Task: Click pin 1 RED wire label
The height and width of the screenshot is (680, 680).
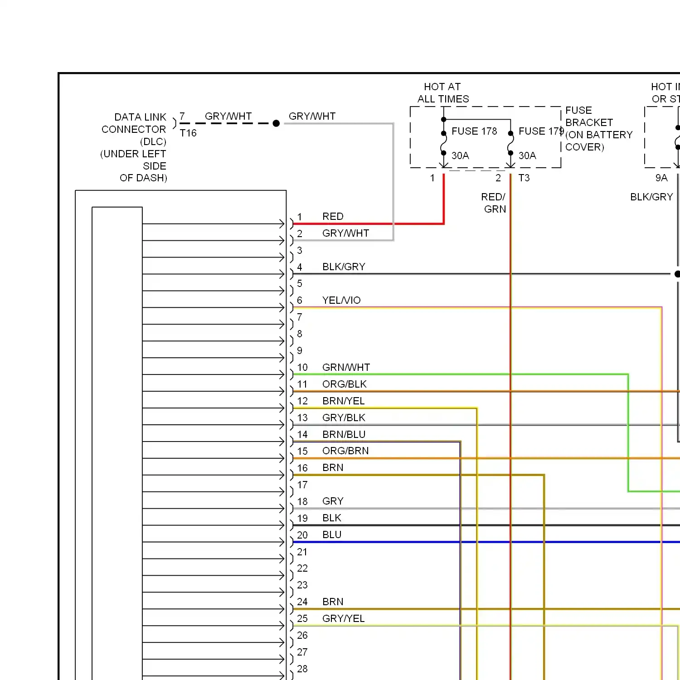Action: (333, 216)
